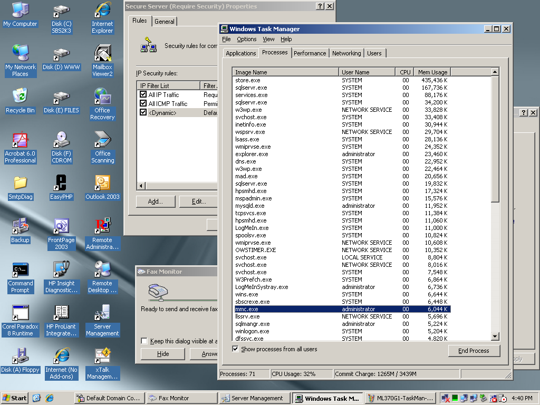
Task: Launch Internet Explorer from the desktop
Action: [x=102, y=18]
